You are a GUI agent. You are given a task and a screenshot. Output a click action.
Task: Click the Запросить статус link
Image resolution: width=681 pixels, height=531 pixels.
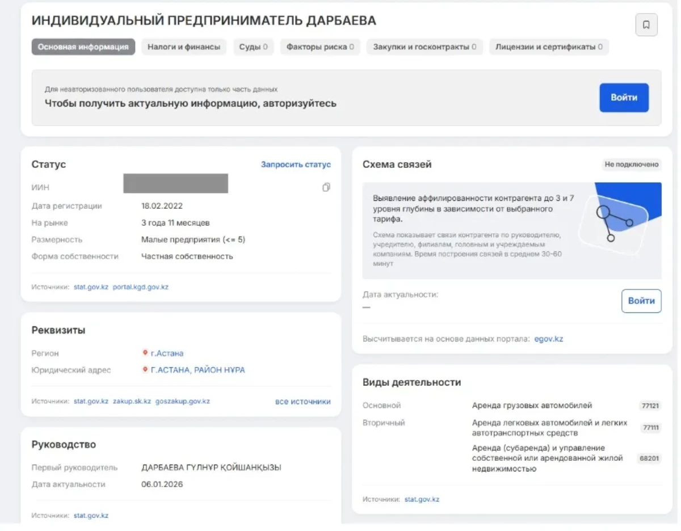[x=296, y=165]
